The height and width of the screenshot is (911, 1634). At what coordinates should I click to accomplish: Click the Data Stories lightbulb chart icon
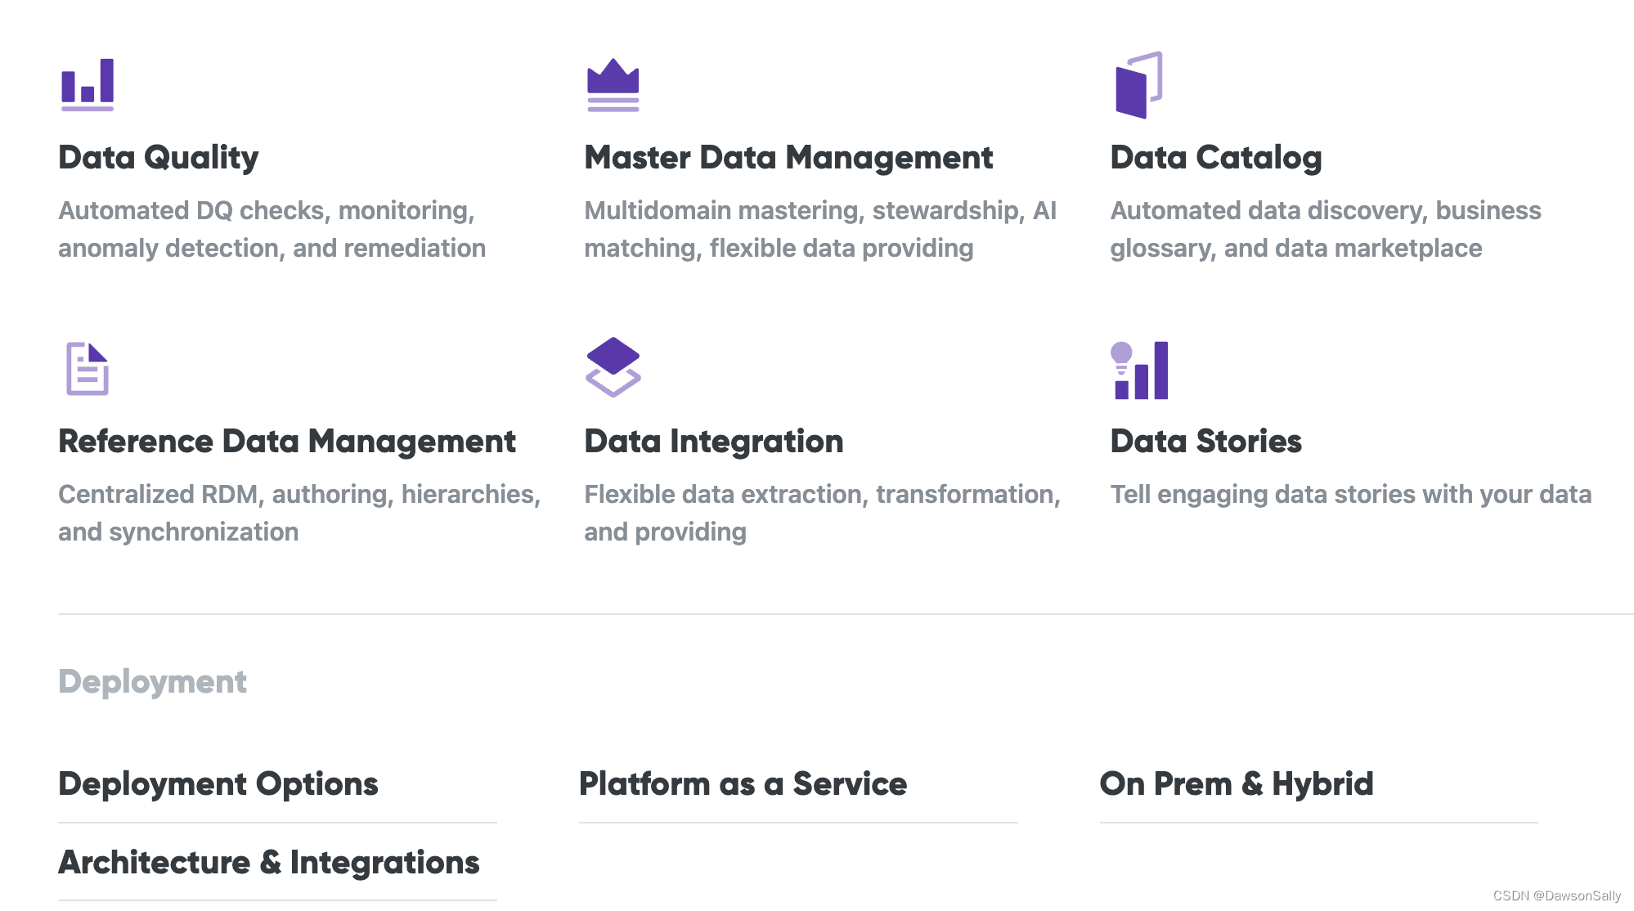(x=1139, y=370)
